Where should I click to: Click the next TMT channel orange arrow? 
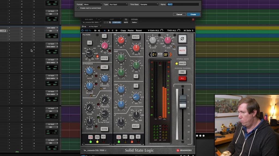pyautogui.click(x=171, y=54)
